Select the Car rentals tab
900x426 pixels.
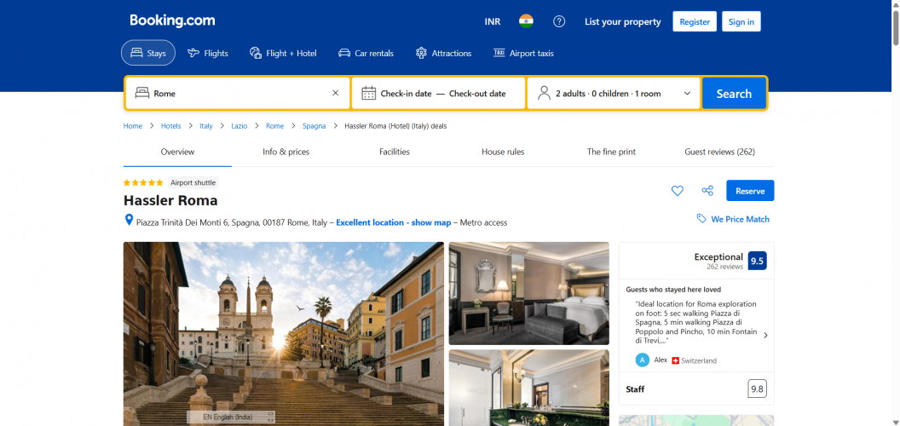366,53
